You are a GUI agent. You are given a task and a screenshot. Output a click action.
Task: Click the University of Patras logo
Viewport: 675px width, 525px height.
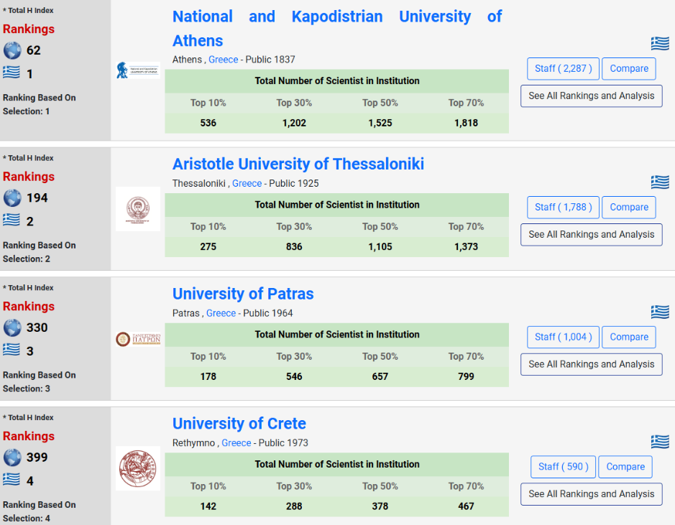tap(137, 339)
